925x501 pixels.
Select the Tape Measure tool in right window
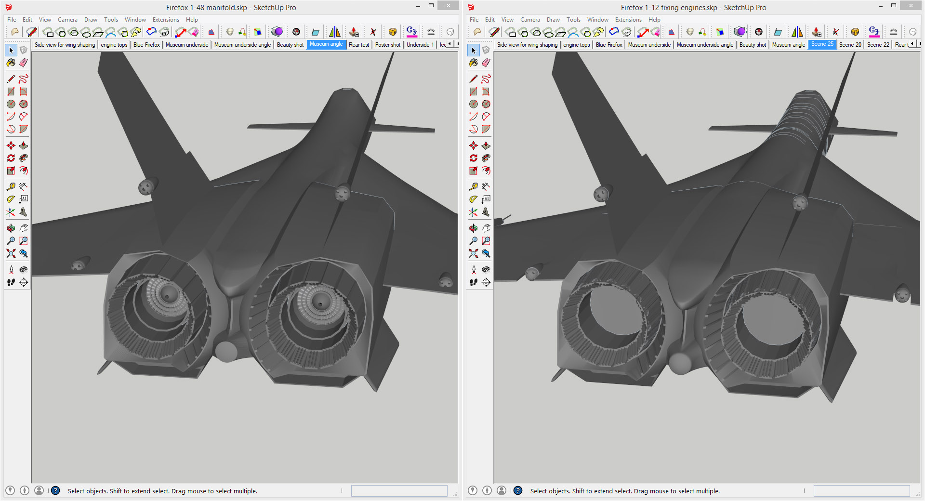474,186
